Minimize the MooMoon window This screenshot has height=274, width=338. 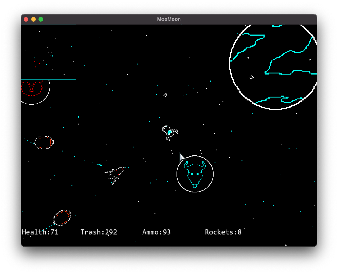tap(33, 19)
